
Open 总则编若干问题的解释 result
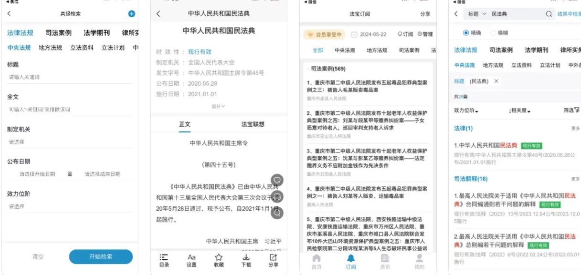(x=515, y=240)
